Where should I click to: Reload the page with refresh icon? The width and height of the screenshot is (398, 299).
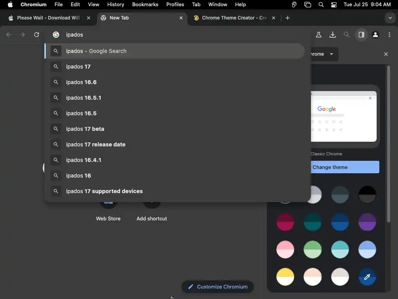37,35
